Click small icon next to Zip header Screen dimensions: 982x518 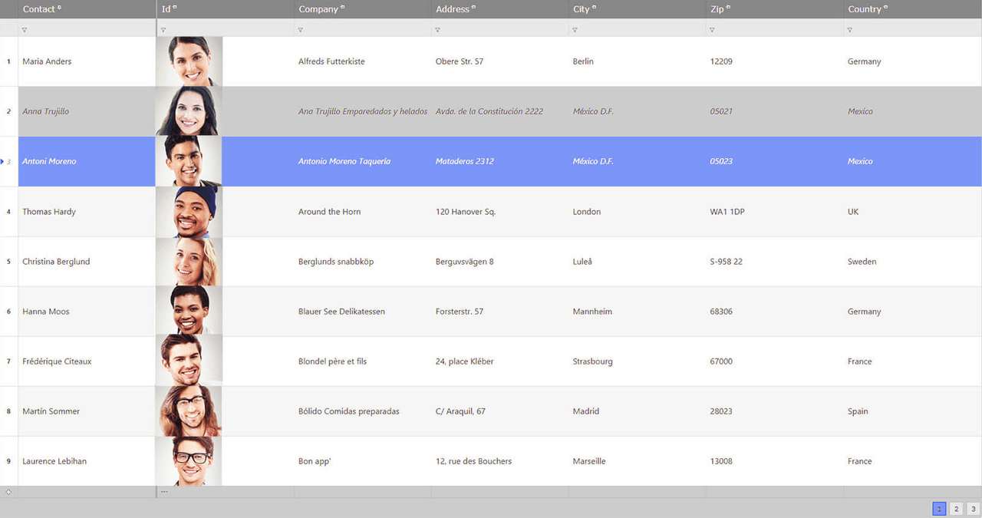728,7
